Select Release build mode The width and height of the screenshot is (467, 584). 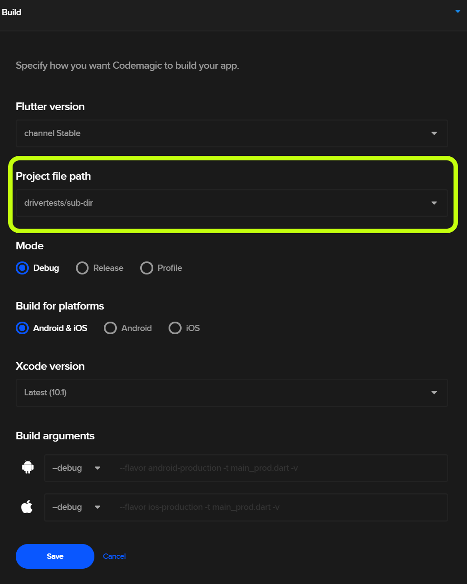click(x=82, y=268)
